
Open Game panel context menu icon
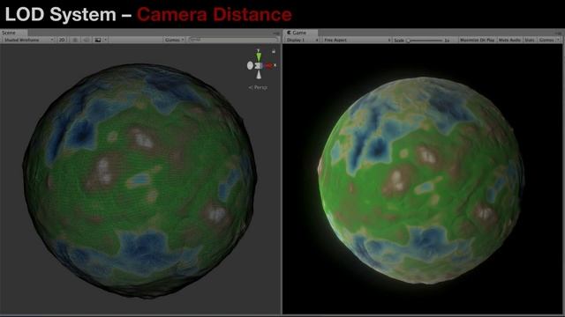(x=558, y=33)
